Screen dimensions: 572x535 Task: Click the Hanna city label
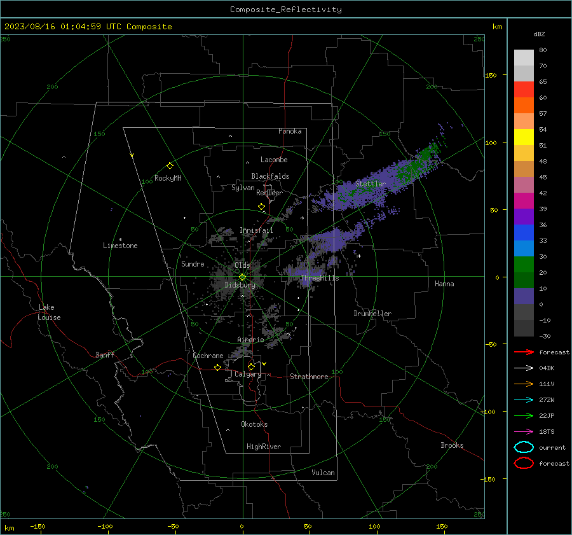(x=444, y=284)
